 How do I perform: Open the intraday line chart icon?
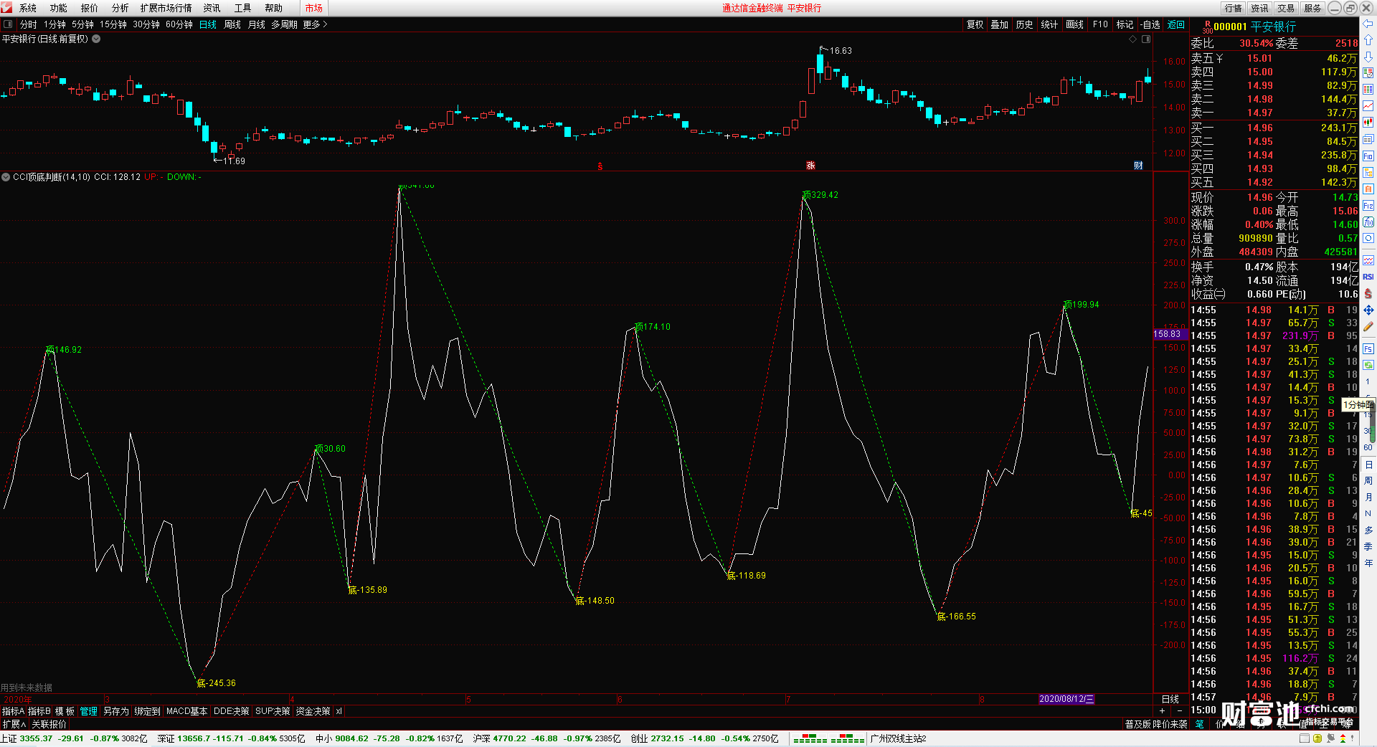click(1368, 105)
